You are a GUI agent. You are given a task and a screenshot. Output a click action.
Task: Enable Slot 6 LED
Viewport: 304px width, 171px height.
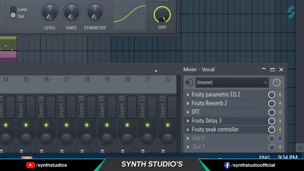280,138
